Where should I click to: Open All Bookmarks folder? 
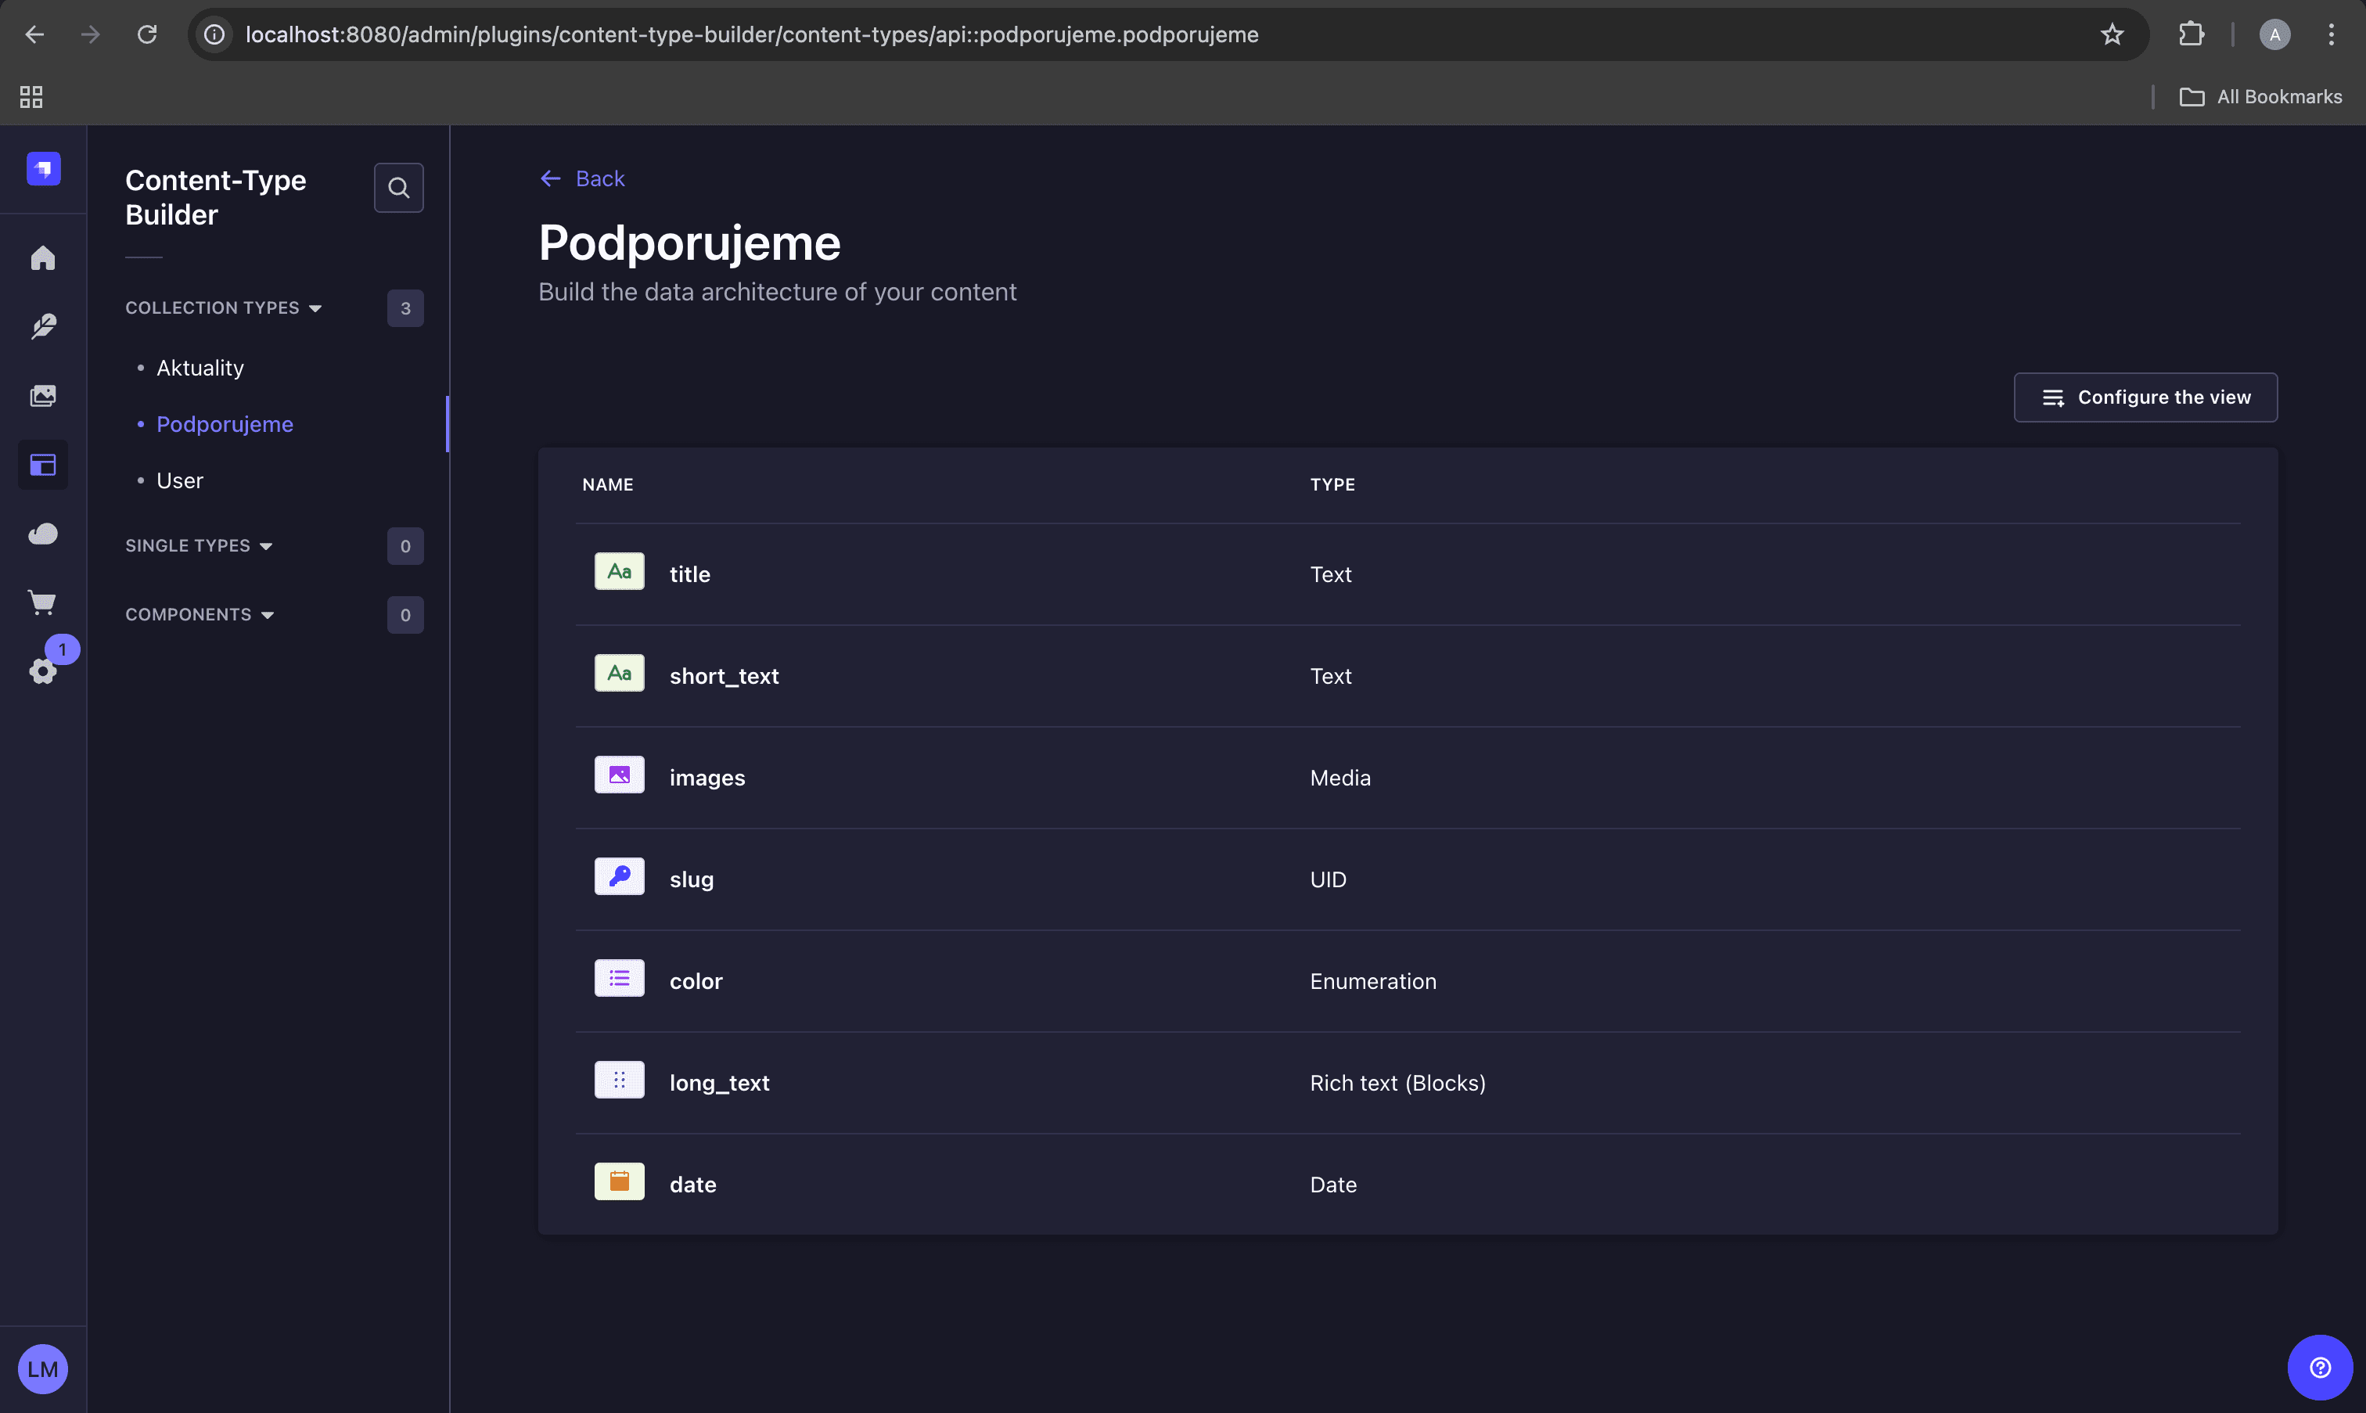point(2260,96)
